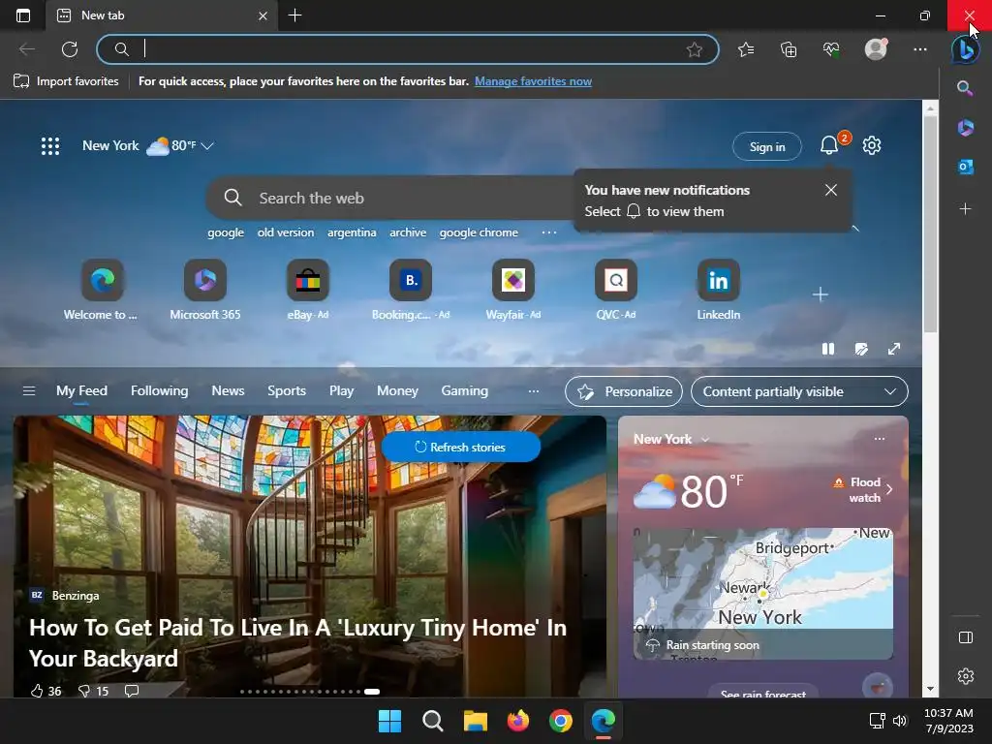Open Wayfair quick link tile
Viewport: 992px width, 744px height.
(513, 291)
